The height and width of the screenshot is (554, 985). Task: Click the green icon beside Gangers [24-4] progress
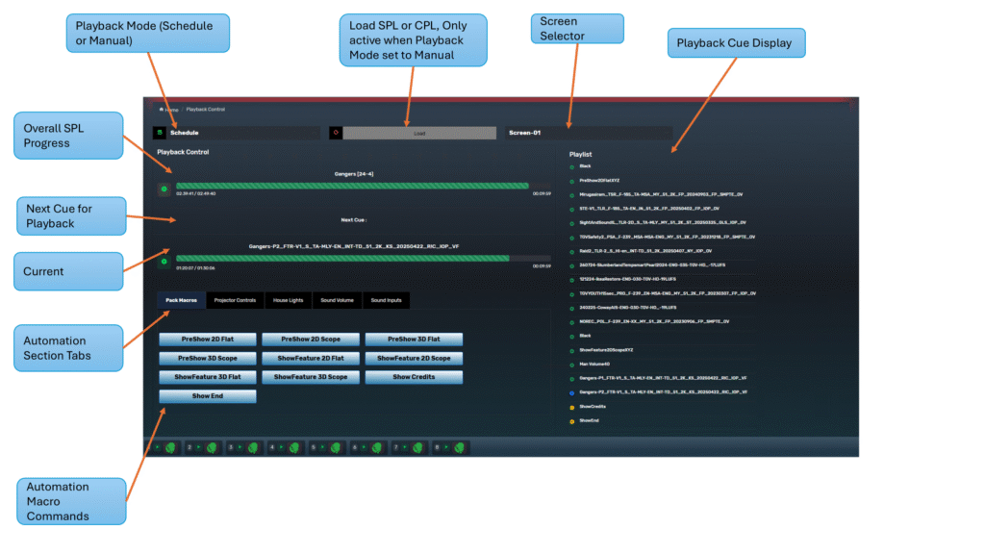[x=164, y=189]
